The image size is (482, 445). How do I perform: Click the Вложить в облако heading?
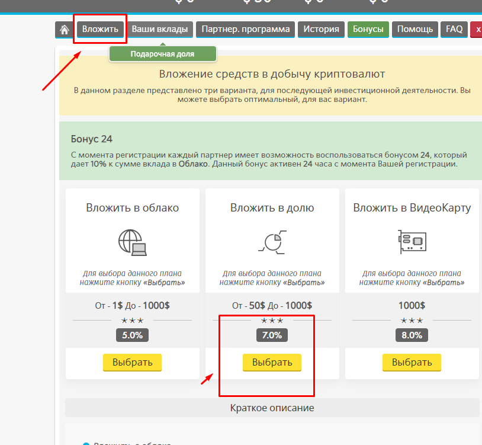point(133,208)
